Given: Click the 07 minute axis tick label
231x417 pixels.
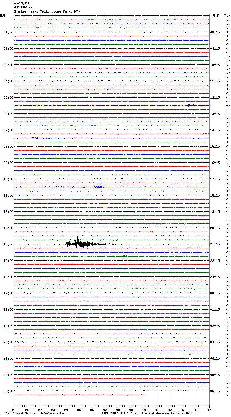Looking at the screenshot, I should pos(105,410).
